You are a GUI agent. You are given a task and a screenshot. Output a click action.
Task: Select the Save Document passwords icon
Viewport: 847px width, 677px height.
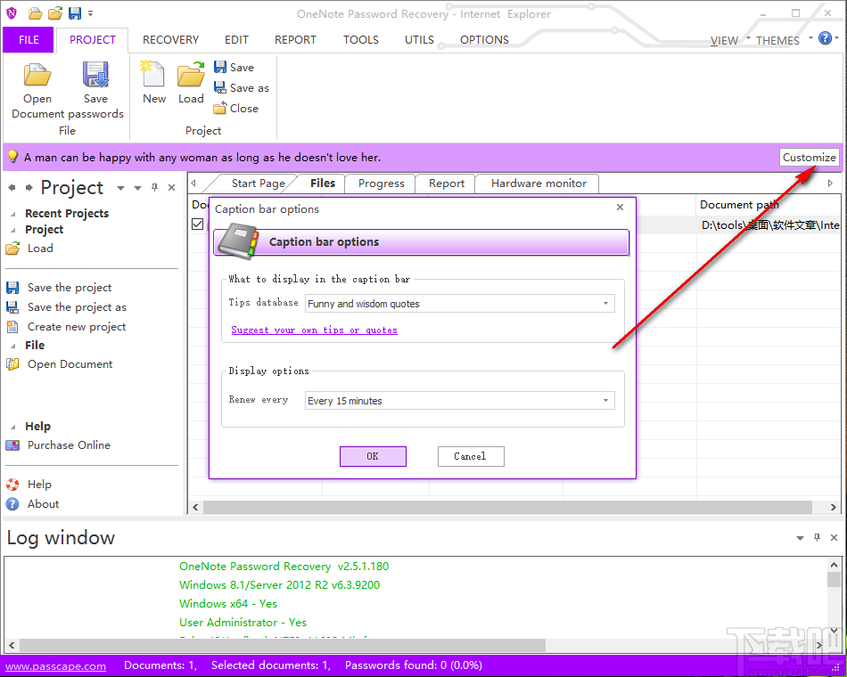[95, 78]
